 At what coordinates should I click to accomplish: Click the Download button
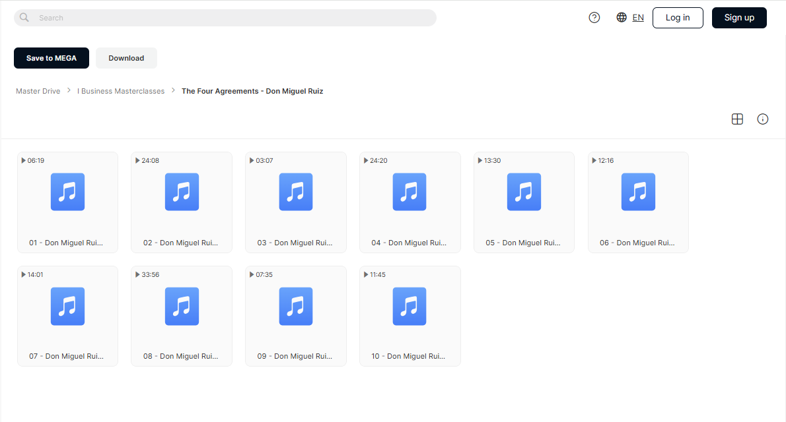tap(126, 58)
